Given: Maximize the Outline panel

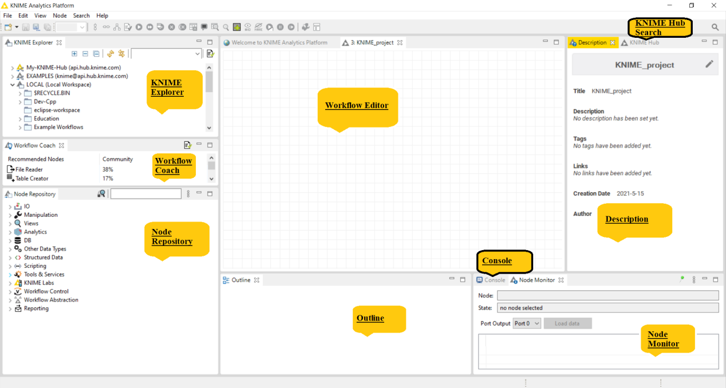Looking at the screenshot, I should point(463,280).
